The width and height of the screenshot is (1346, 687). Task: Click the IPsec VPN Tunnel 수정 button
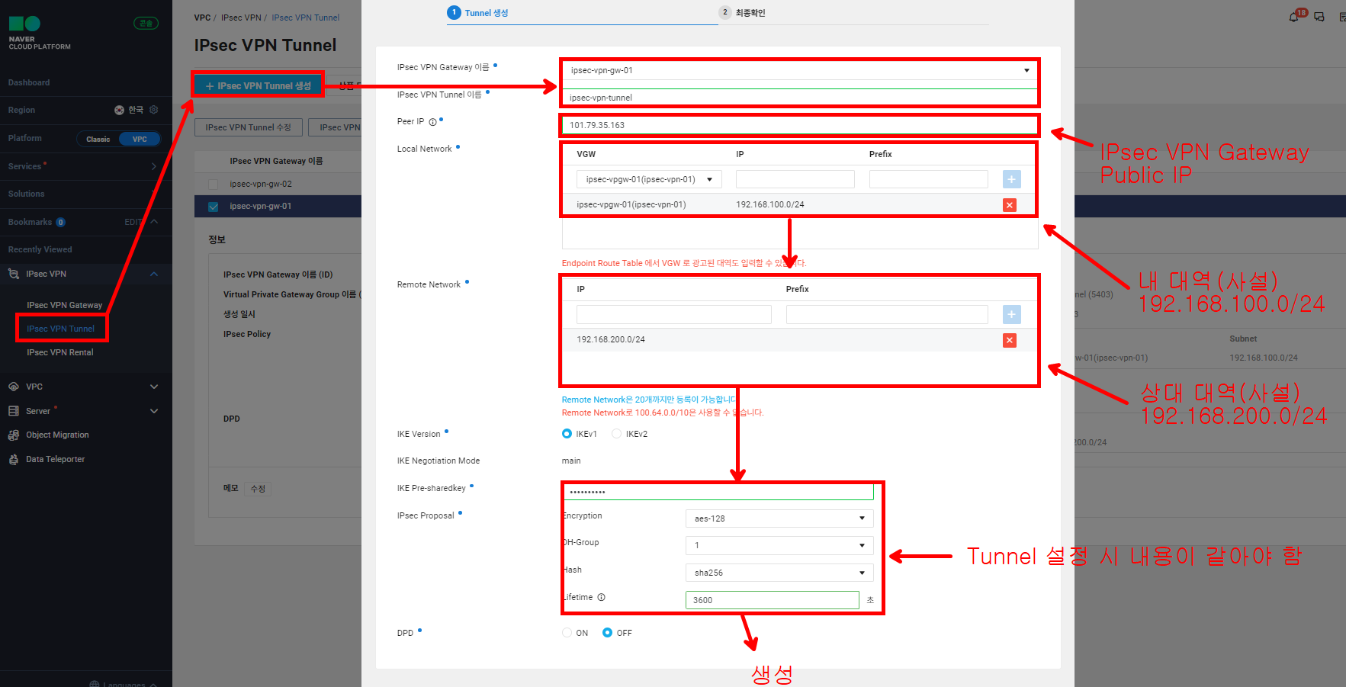point(249,127)
